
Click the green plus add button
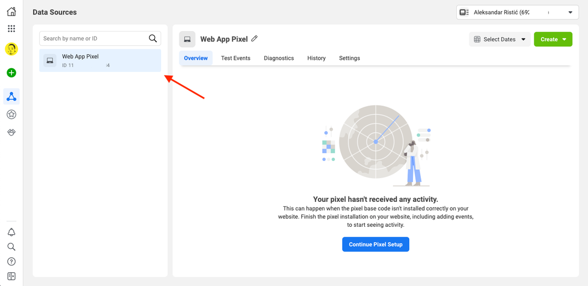click(x=11, y=72)
